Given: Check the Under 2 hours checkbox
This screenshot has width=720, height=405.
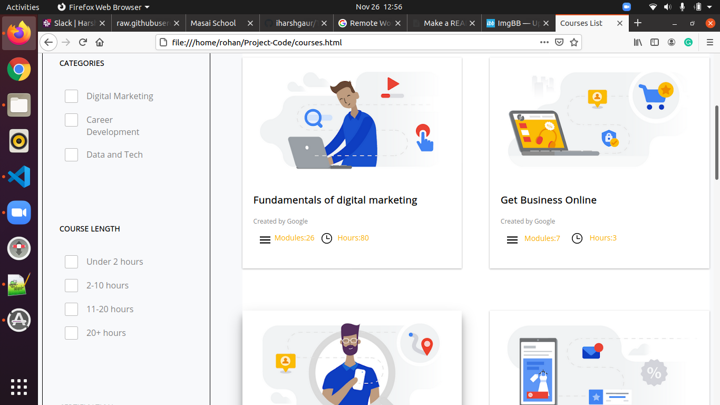Looking at the screenshot, I should (71, 262).
